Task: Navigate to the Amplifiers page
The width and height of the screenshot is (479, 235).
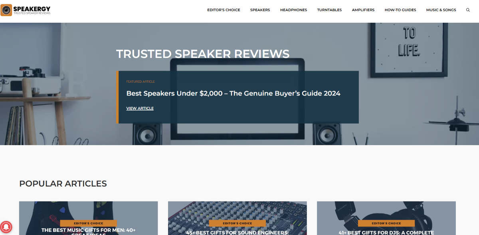Action: [x=363, y=10]
